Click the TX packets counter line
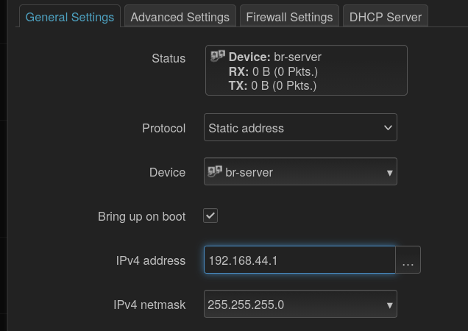The image size is (468, 331). pyautogui.click(x=272, y=85)
